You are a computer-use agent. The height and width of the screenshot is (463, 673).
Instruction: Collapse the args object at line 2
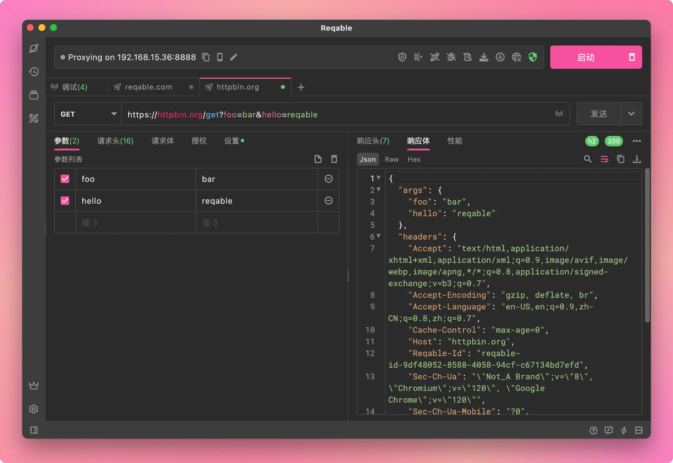tap(379, 189)
